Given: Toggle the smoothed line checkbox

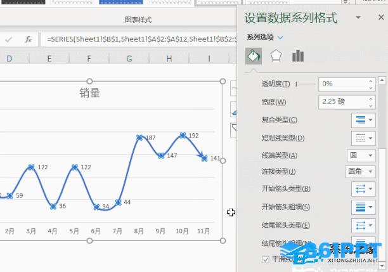Looking at the screenshot, I should coord(266,259).
